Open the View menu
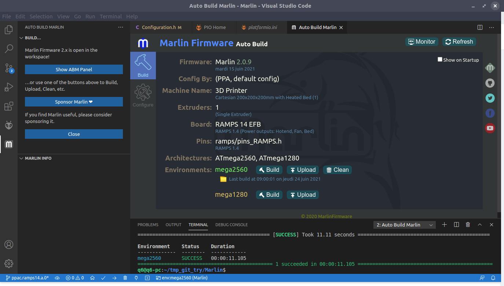Viewport: 504px width, 286px height. [63, 17]
